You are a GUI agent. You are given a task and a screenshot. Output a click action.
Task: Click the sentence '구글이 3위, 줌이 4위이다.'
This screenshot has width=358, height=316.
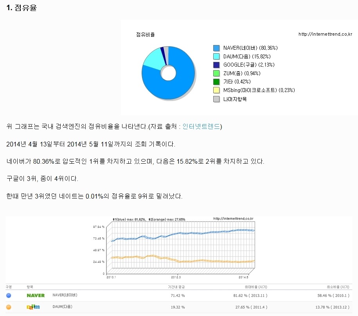(x=42, y=179)
